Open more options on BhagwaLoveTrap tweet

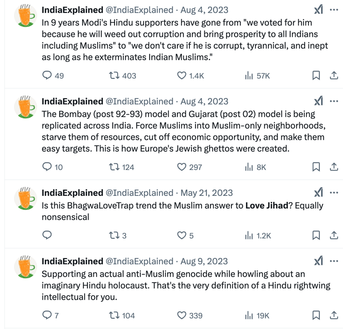334,193
